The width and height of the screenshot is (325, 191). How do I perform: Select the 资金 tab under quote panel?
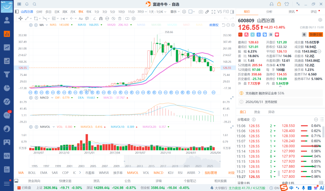pos(257,112)
